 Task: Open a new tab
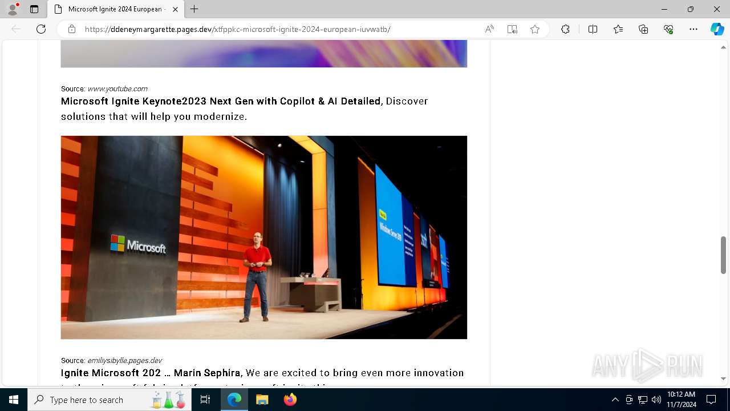[x=194, y=9]
